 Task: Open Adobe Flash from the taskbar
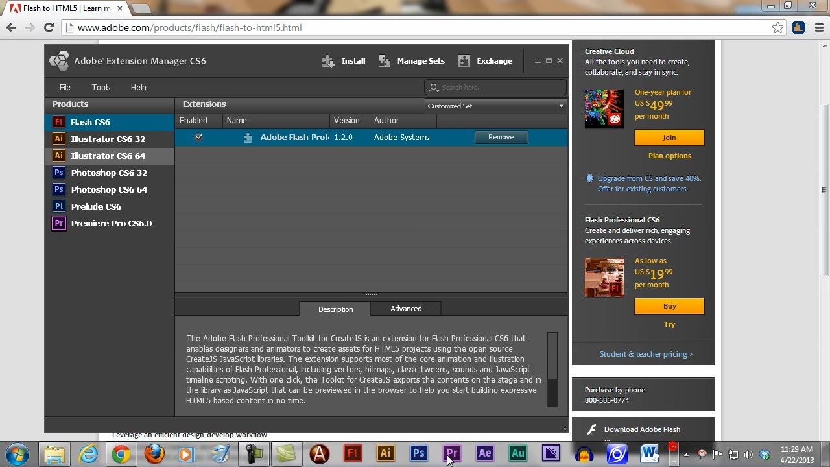(x=352, y=453)
